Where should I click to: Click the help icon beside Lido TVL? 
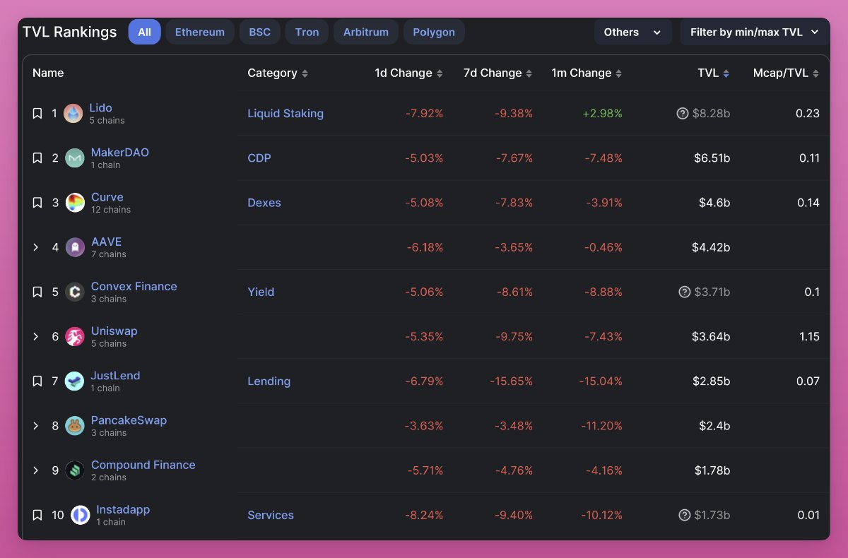(x=683, y=113)
